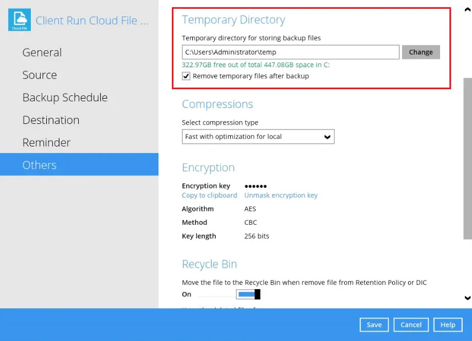Click the Cloud File backup set icon
Screen dimensions: 472x341
click(x=19, y=20)
